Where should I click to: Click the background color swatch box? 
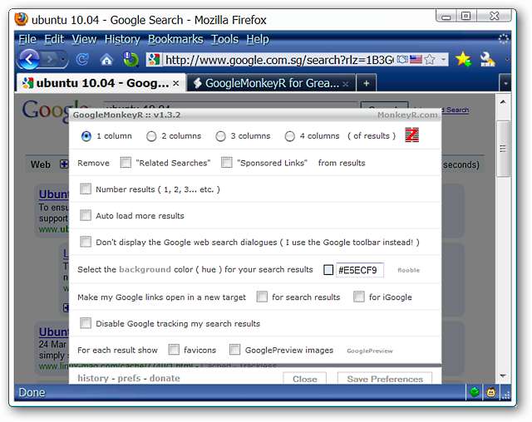pos(328,270)
